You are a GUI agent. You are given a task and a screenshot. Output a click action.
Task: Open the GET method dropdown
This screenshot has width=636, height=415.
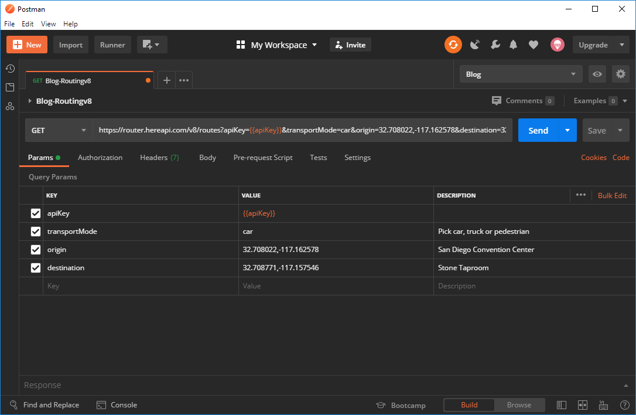tap(59, 130)
